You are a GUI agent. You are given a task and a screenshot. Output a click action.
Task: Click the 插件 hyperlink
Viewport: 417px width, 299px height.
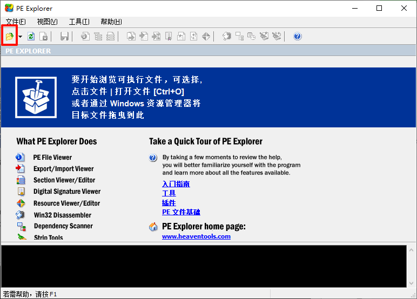coord(169,202)
